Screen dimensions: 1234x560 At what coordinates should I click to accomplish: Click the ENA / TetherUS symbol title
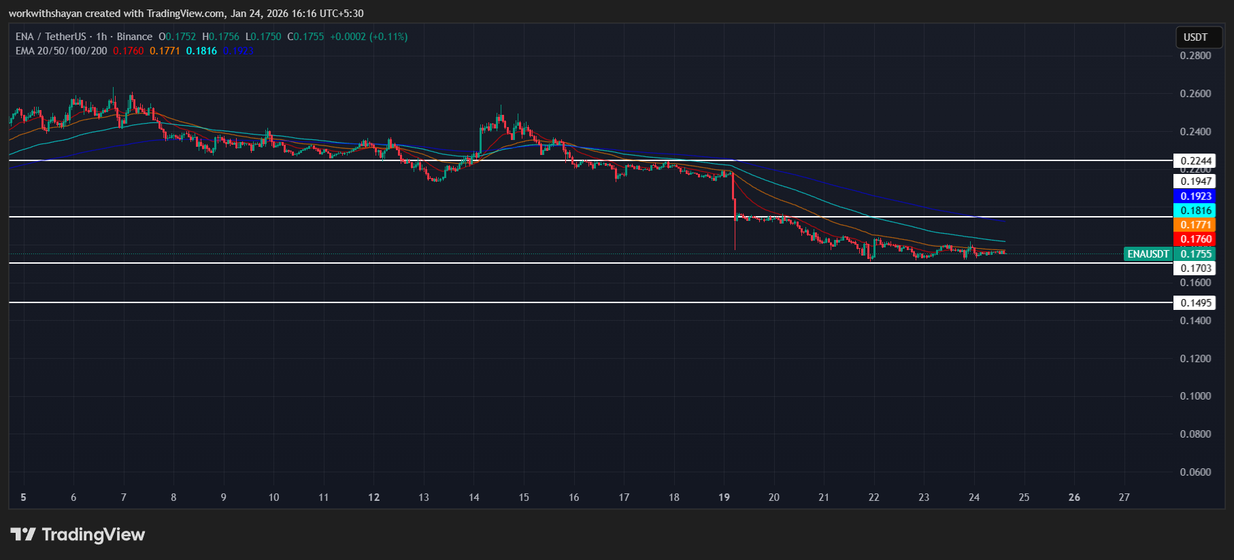(50, 37)
